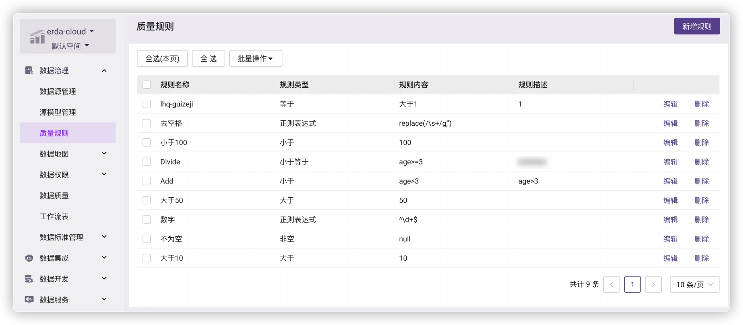The width and height of the screenshot is (743, 325).
Task: Check the box for rule 不为空
Action: point(147,239)
